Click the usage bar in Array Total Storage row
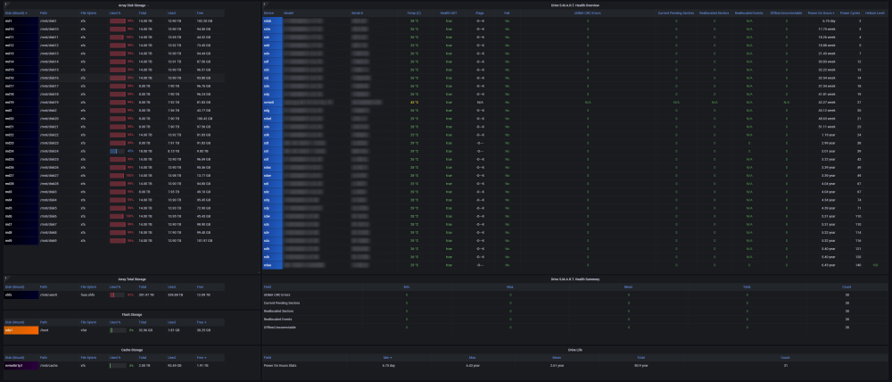Viewport: 892px width, 382px height. pos(118,295)
